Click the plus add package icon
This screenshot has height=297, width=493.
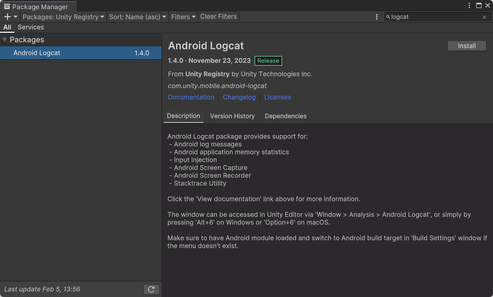coord(8,17)
